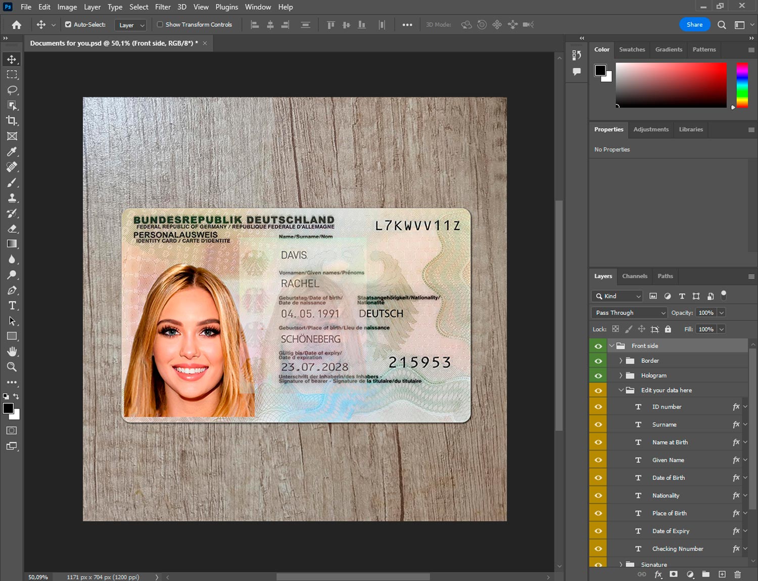
Task: Select the Crop tool
Action: (x=12, y=121)
